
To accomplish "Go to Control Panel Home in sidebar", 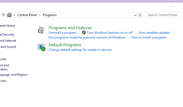I will [x=8, y=26].
